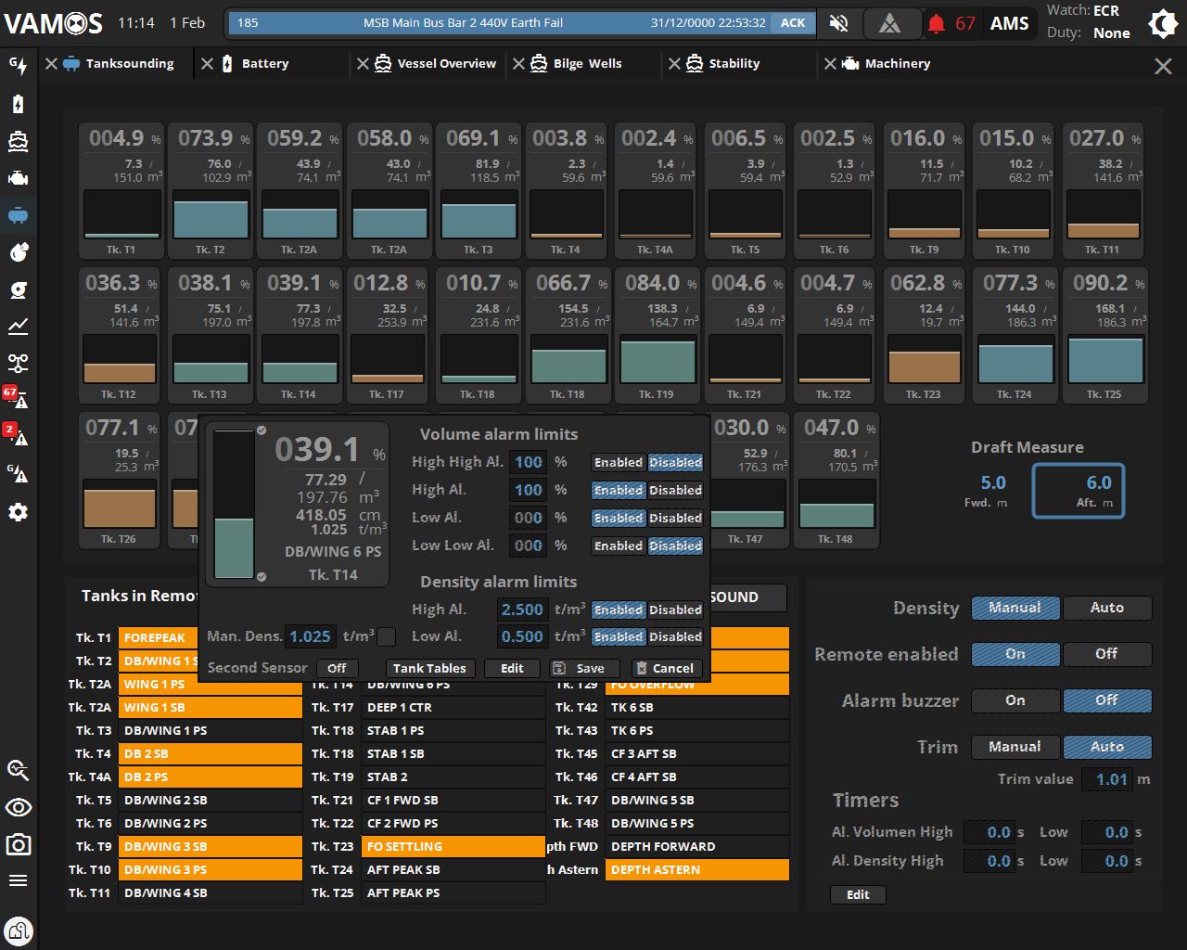Open the pump sidebar icon
This screenshot has width=1187, height=950.
(x=18, y=289)
